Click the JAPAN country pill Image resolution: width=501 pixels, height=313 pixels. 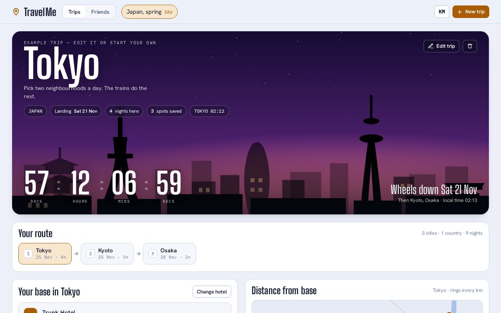35,111
